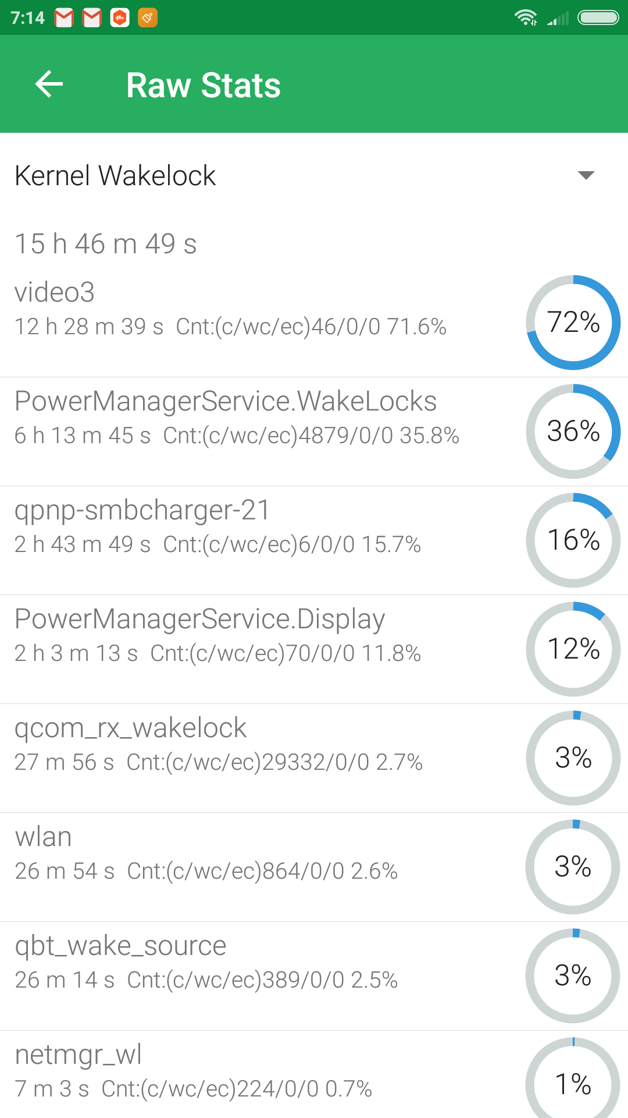Tap the 72% circular progress gauge
The width and height of the screenshot is (628, 1118).
point(573,323)
